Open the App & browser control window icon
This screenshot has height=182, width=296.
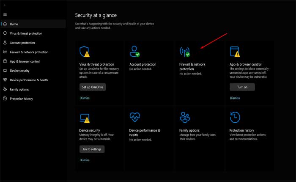[235, 52]
